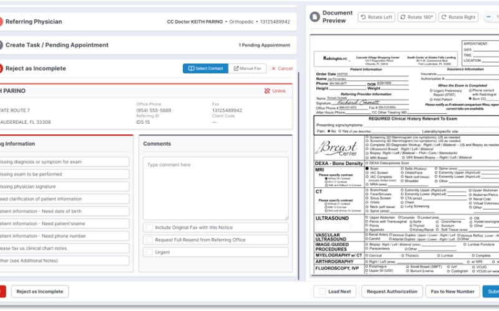Select Other (see Additional Notes) reason

click(x=64, y=261)
